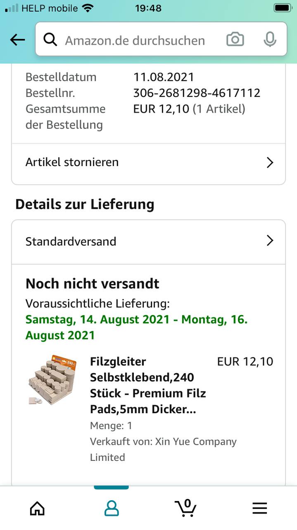Open the hamburger menu icon
Screen dimensions: 297x530
click(x=260, y=508)
